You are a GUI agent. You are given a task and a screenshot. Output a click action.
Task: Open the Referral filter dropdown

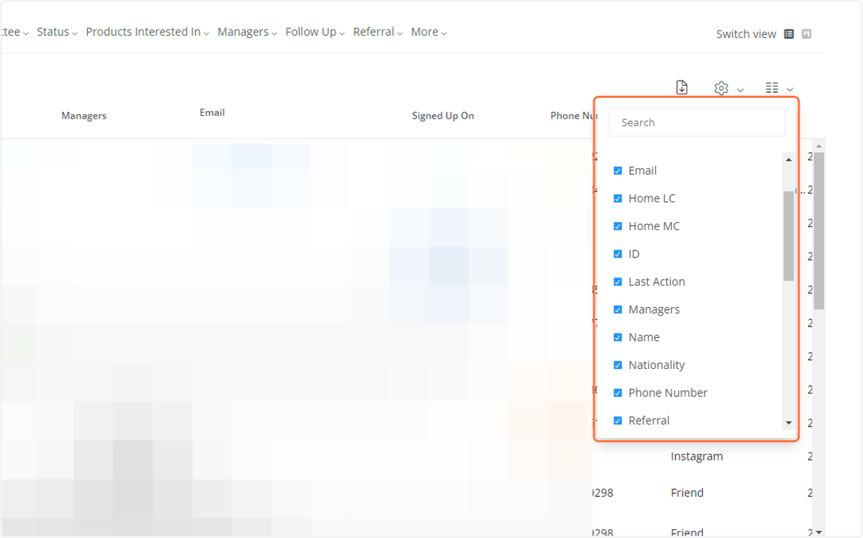coord(378,32)
